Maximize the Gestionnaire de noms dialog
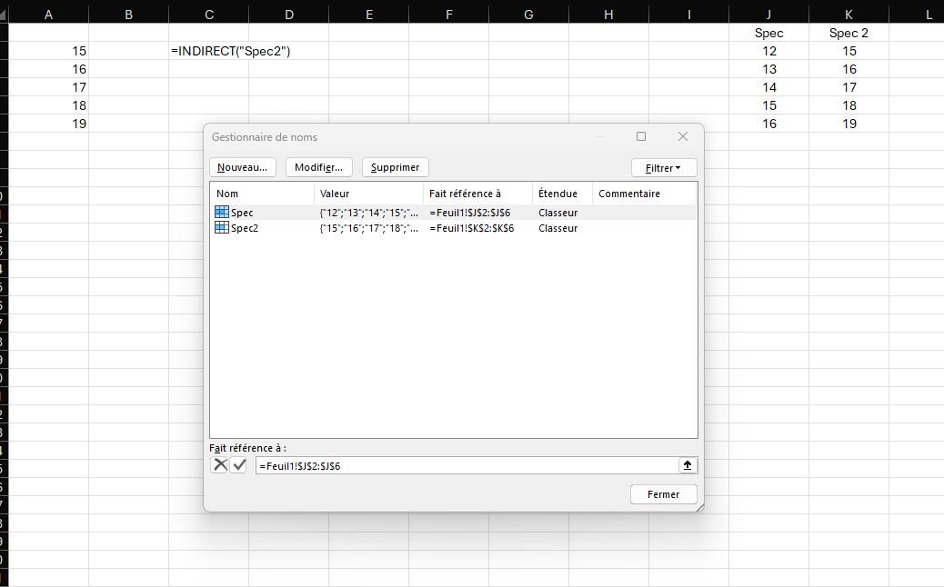The width and height of the screenshot is (944, 587). click(641, 136)
